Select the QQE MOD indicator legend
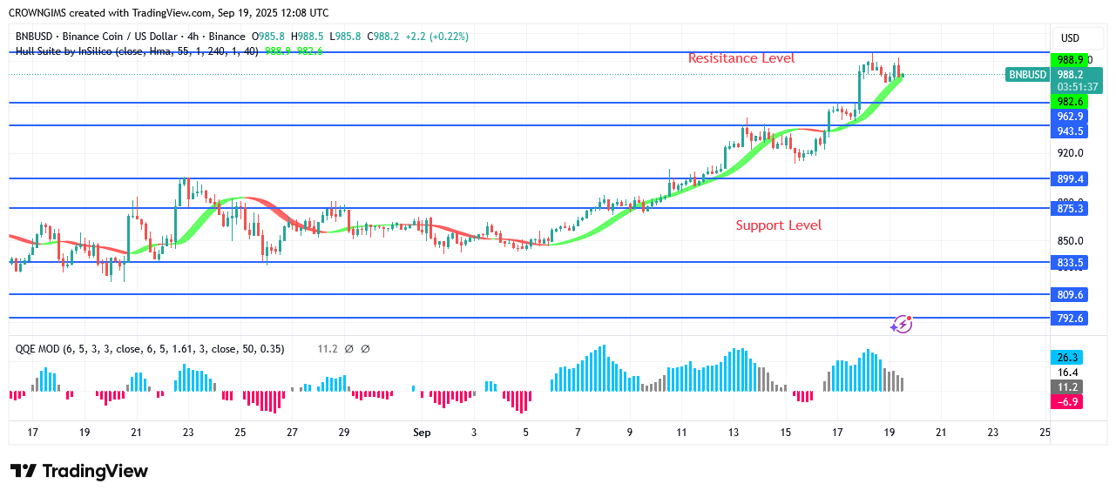 [x=150, y=349]
